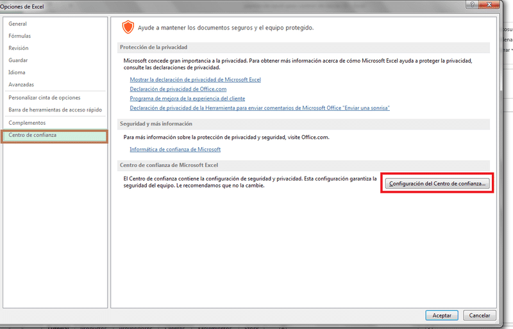Click the Seguridad y más información heading
513x329 pixels.
click(156, 124)
